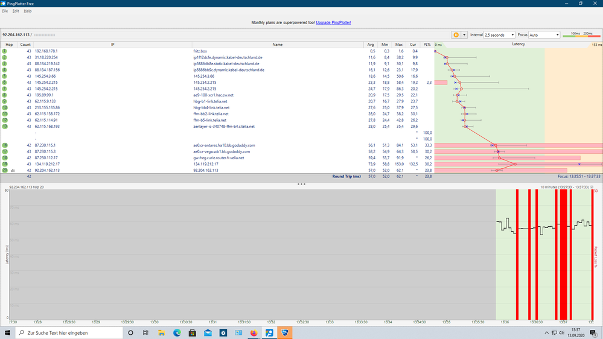Click the Name column header
603x339 pixels.
(x=278, y=45)
